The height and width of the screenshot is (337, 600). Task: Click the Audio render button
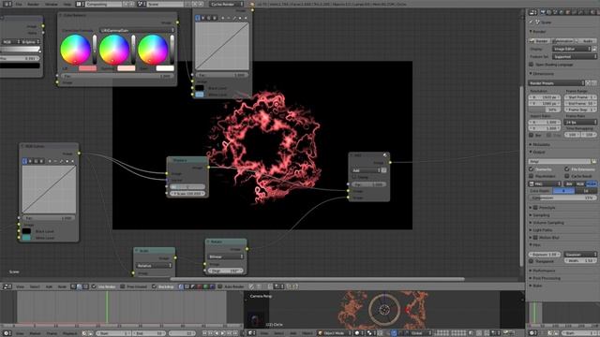(x=586, y=40)
